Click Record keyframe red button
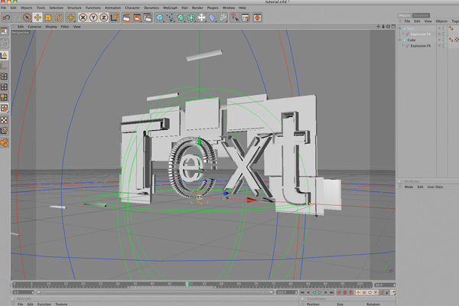Screen dimensions: 459x306 (339, 292)
